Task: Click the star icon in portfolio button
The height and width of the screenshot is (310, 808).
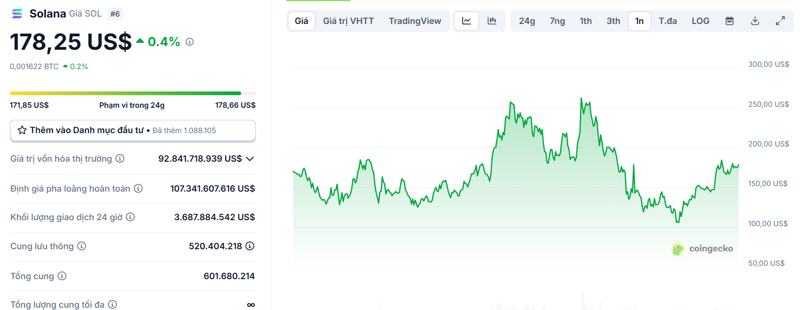Action: coord(22,130)
